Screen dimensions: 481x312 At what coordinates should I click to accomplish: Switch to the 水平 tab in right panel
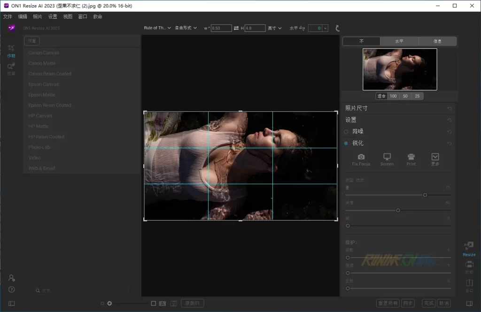click(399, 41)
